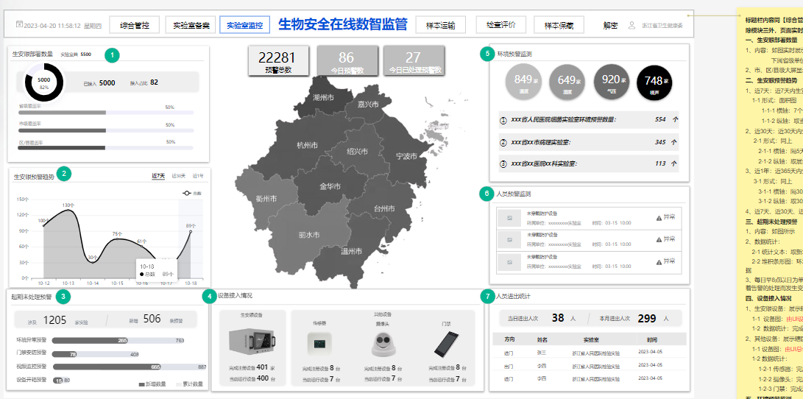Image resolution: width=803 pixels, height=399 pixels.
Task: Click the 今日预警数 86 stat card
Action: coord(346,61)
